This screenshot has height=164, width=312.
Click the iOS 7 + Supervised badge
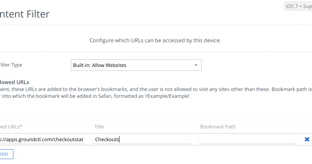click(298, 7)
